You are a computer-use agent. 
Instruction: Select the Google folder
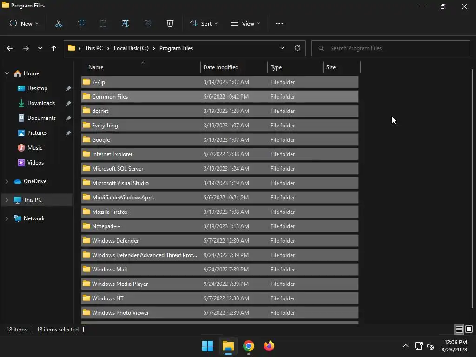(x=220, y=140)
